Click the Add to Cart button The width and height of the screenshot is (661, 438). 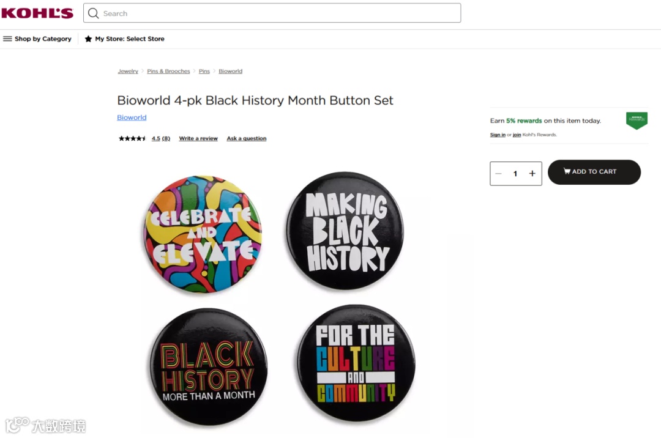tap(594, 172)
